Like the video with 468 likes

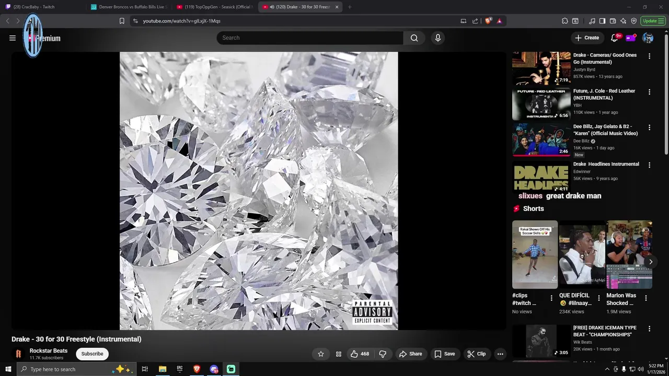coord(360,354)
